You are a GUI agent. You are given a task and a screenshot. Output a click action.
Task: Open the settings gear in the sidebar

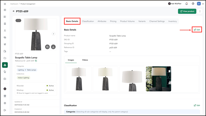tap(5, 103)
